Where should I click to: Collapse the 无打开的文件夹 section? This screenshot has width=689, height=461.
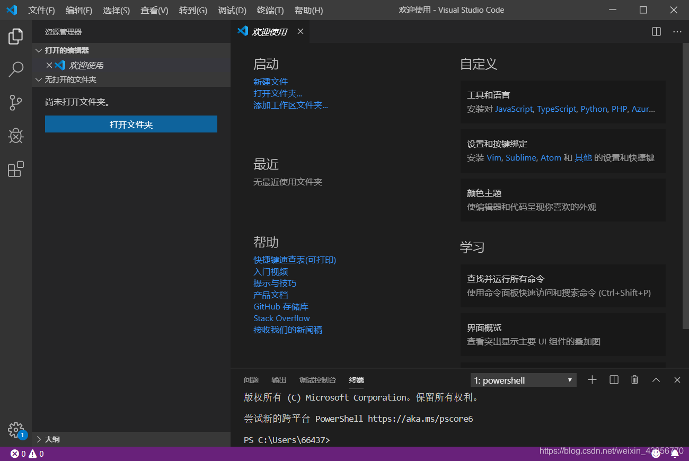[131, 79]
